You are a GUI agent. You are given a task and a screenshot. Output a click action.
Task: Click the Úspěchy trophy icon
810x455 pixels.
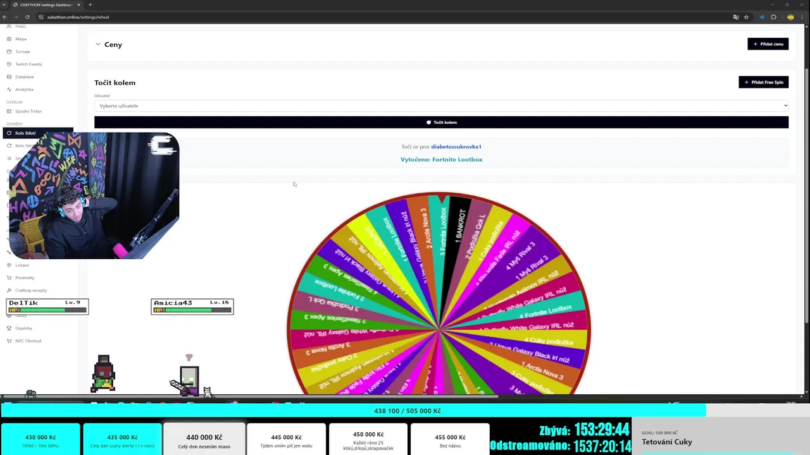[x=9, y=328]
